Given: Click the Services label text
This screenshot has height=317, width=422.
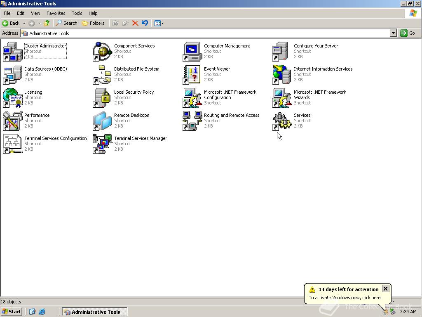Looking at the screenshot, I should coord(302,115).
